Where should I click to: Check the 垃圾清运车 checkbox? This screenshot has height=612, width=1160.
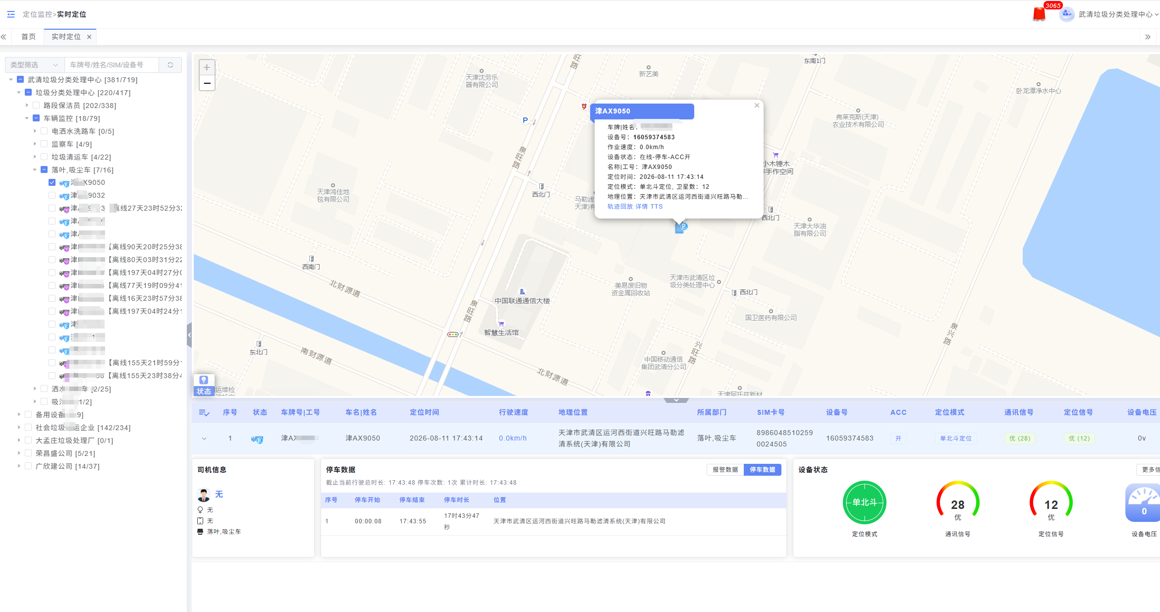[44, 157]
